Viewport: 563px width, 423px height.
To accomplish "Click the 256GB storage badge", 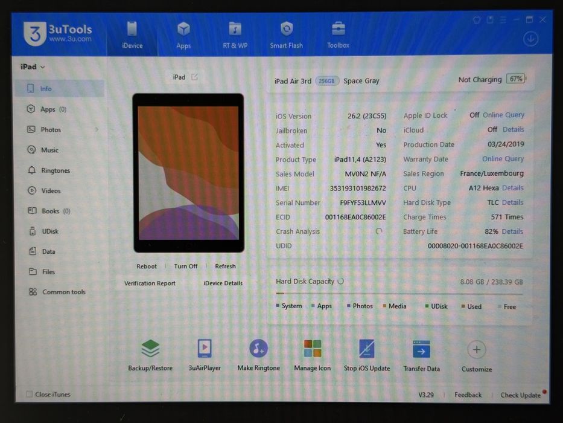I will point(326,81).
